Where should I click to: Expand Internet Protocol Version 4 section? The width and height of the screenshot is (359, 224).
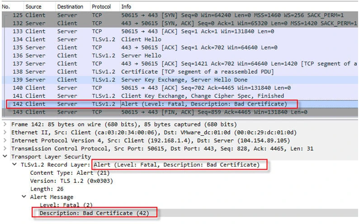point(5,141)
